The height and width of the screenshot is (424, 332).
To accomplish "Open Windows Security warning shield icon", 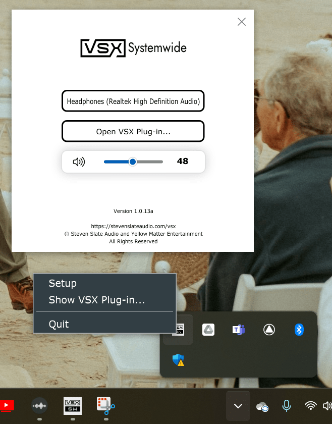I will click(178, 360).
